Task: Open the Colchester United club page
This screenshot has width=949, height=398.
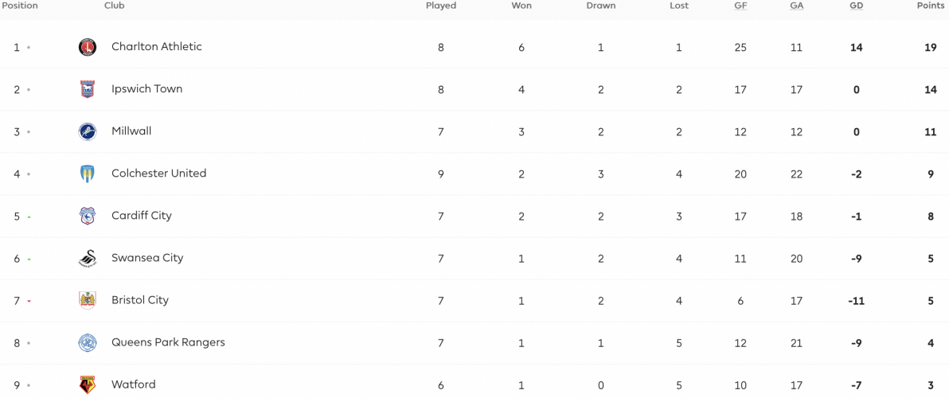Action: coord(159,173)
